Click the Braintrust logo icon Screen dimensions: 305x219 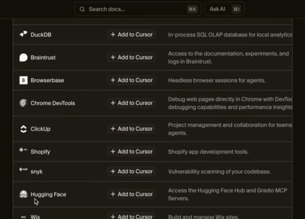[23, 57]
